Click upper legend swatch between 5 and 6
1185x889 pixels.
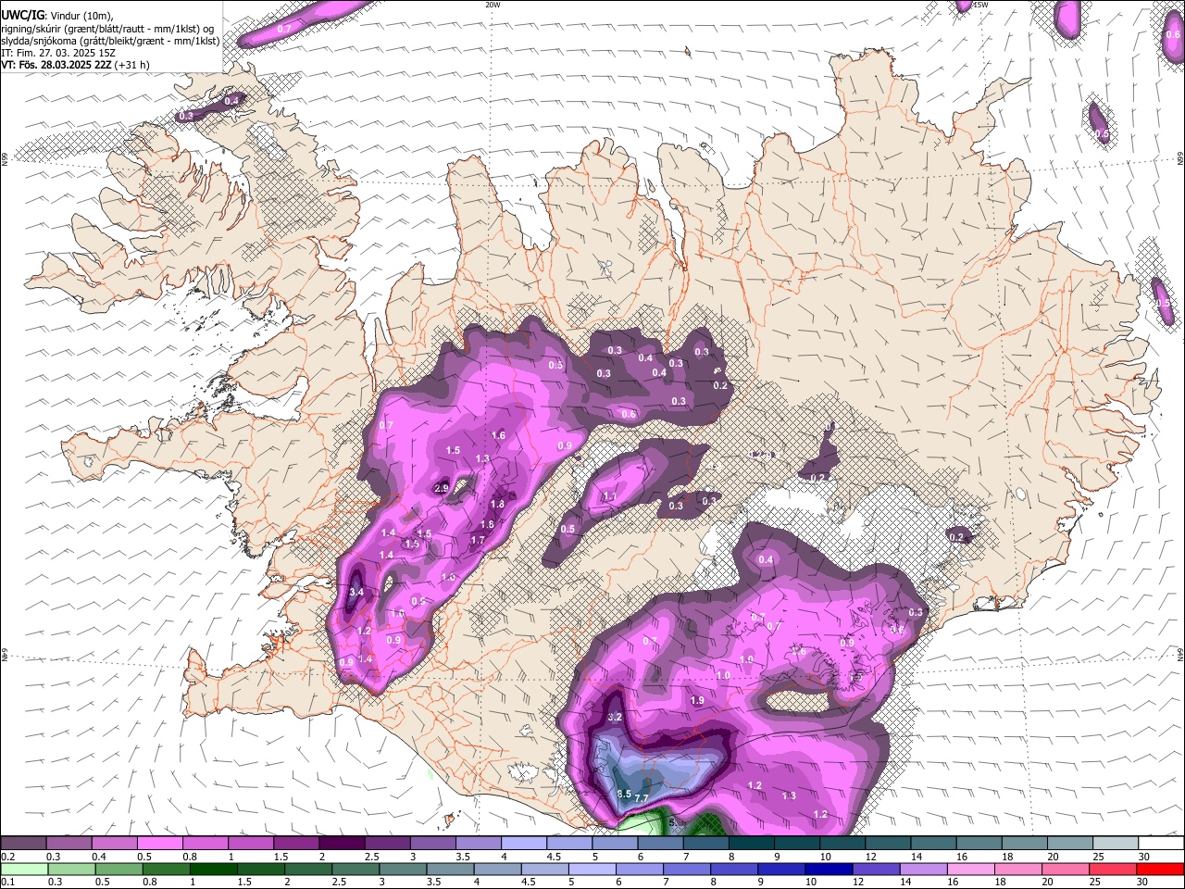coord(615,843)
